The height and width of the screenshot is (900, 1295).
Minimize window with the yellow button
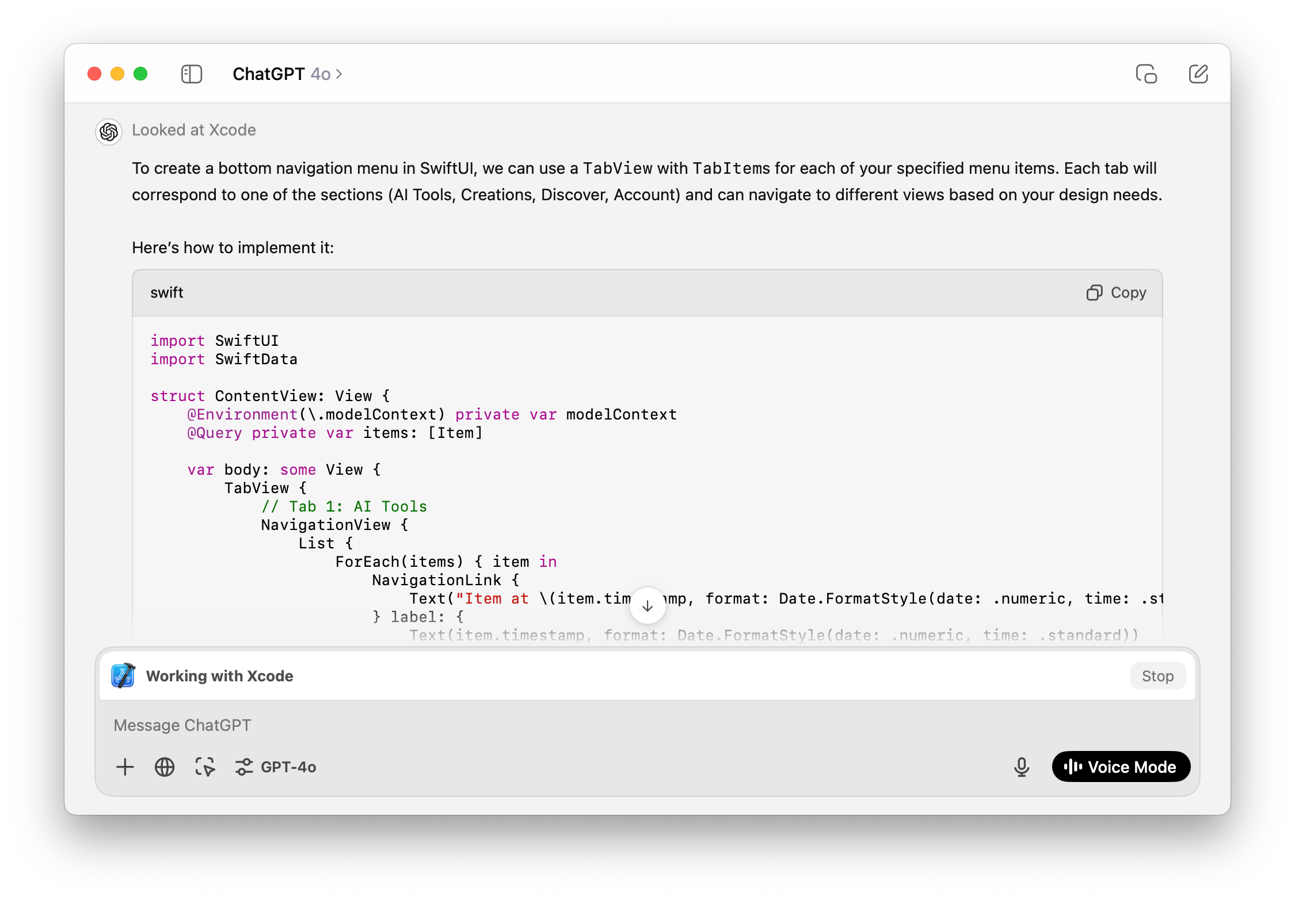(x=117, y=74)
